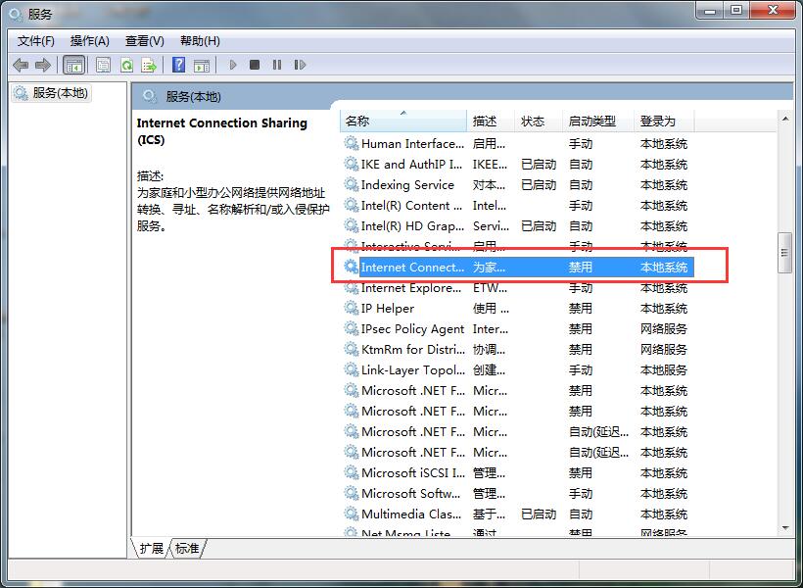Switch to the 标准 tab
This screenshot has width=803, height=588.
point(186,549)
